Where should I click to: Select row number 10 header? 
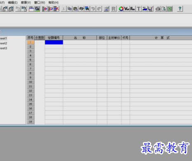31,82
